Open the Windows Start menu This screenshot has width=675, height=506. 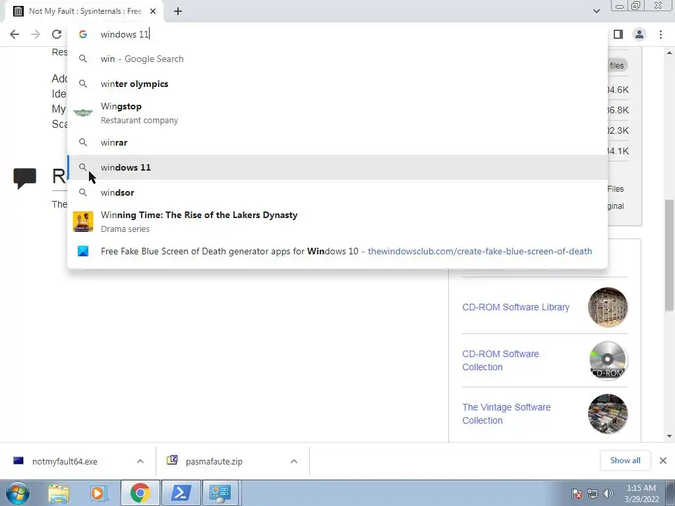[17, 493]
